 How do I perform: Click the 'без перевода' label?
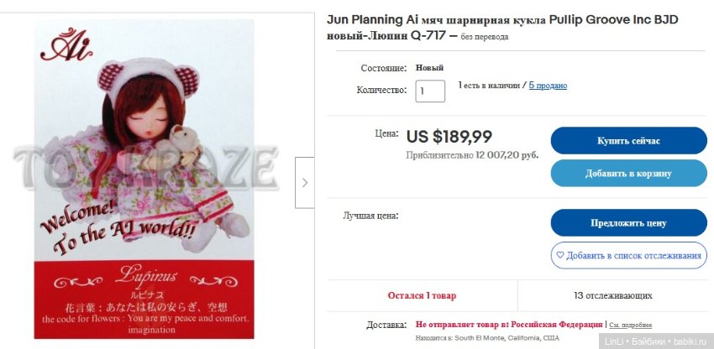[x=485, y=37]
